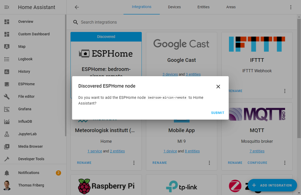Open the Grafana sidebar icon
The image size is (301, 195).
(7, 109)
